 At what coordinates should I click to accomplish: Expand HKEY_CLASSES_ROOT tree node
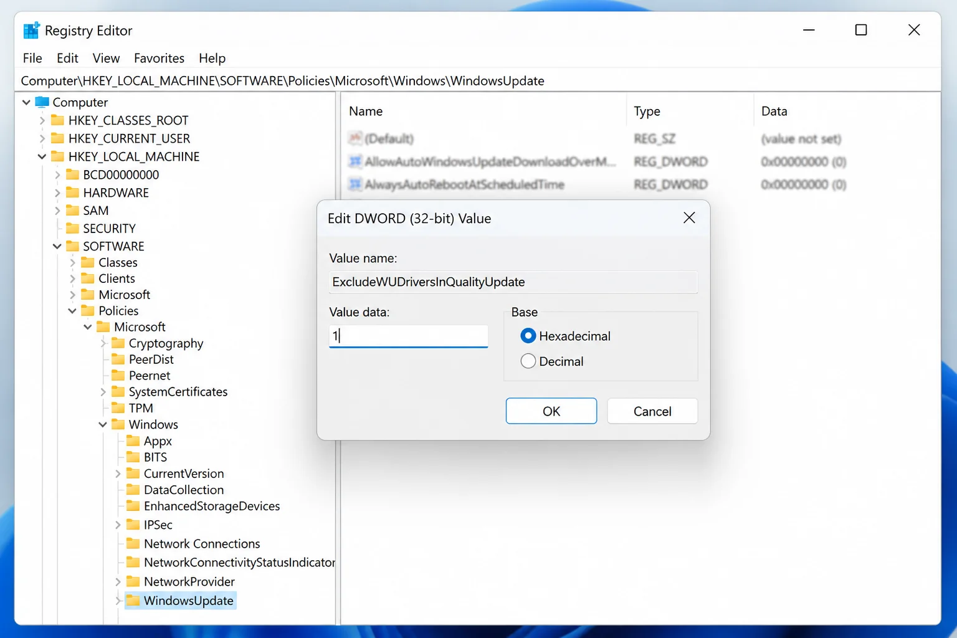click(x=42, y=120)
